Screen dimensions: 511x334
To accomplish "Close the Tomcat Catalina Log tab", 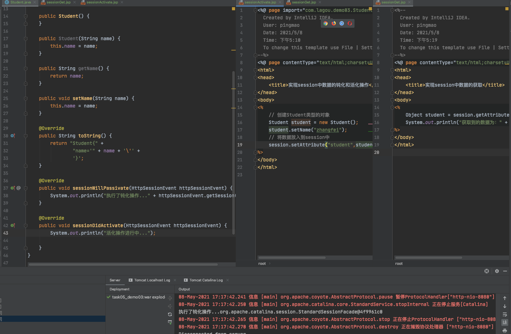I will click(228, 280).
